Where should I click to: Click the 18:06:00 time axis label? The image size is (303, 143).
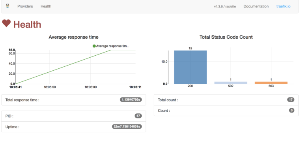tap(91, 87)
